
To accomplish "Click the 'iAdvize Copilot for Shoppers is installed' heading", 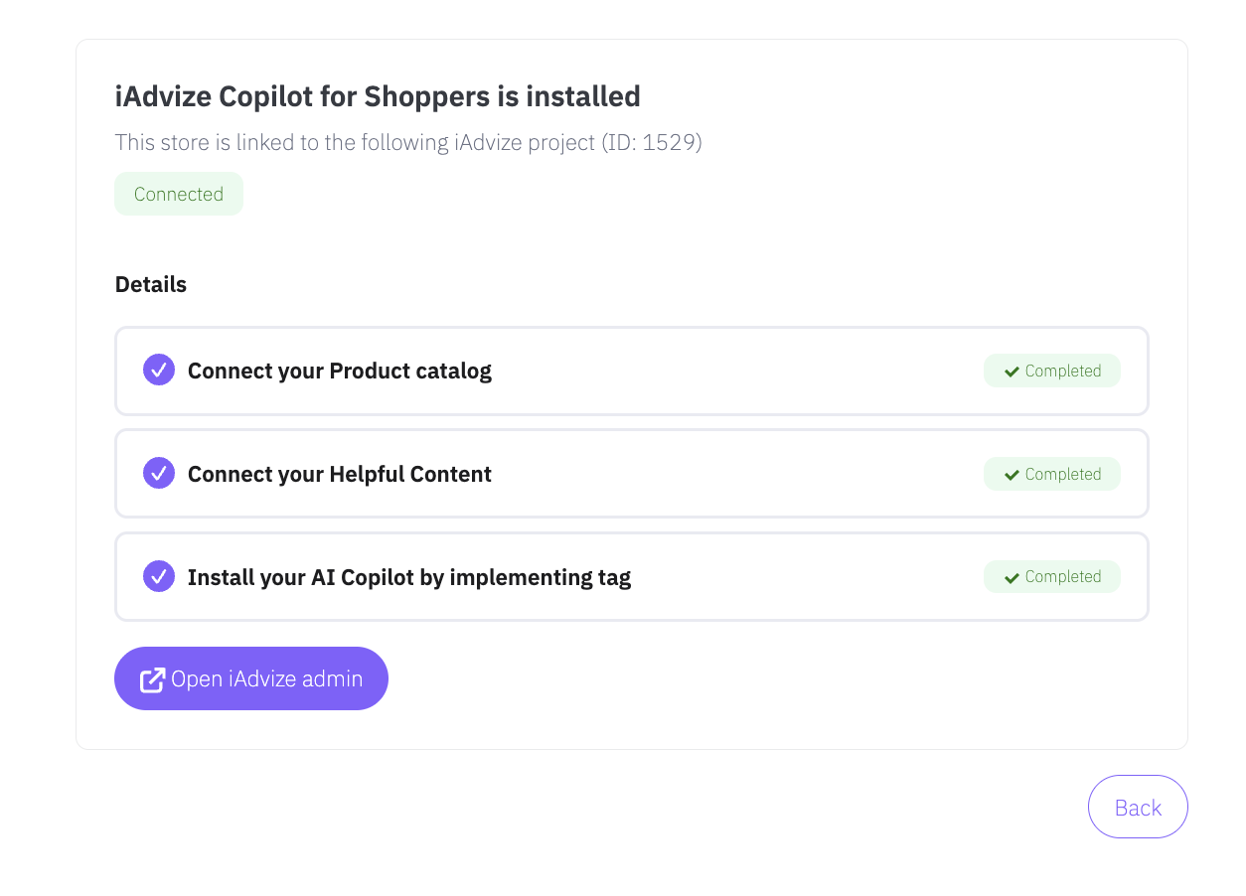I will point(378,96).
